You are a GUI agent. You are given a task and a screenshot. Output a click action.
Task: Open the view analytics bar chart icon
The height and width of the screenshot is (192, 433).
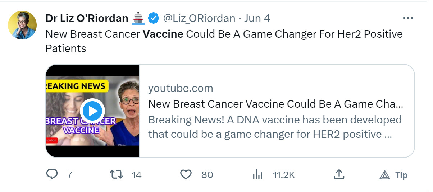[x=257, y=175]
